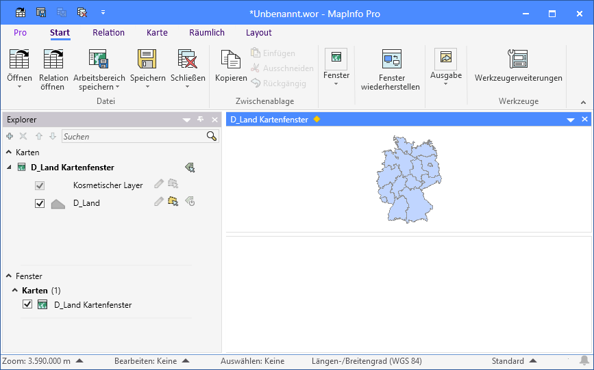Switch to the Start tab
The width and height of the screenshot is (594, 370).
coord(60,33)
